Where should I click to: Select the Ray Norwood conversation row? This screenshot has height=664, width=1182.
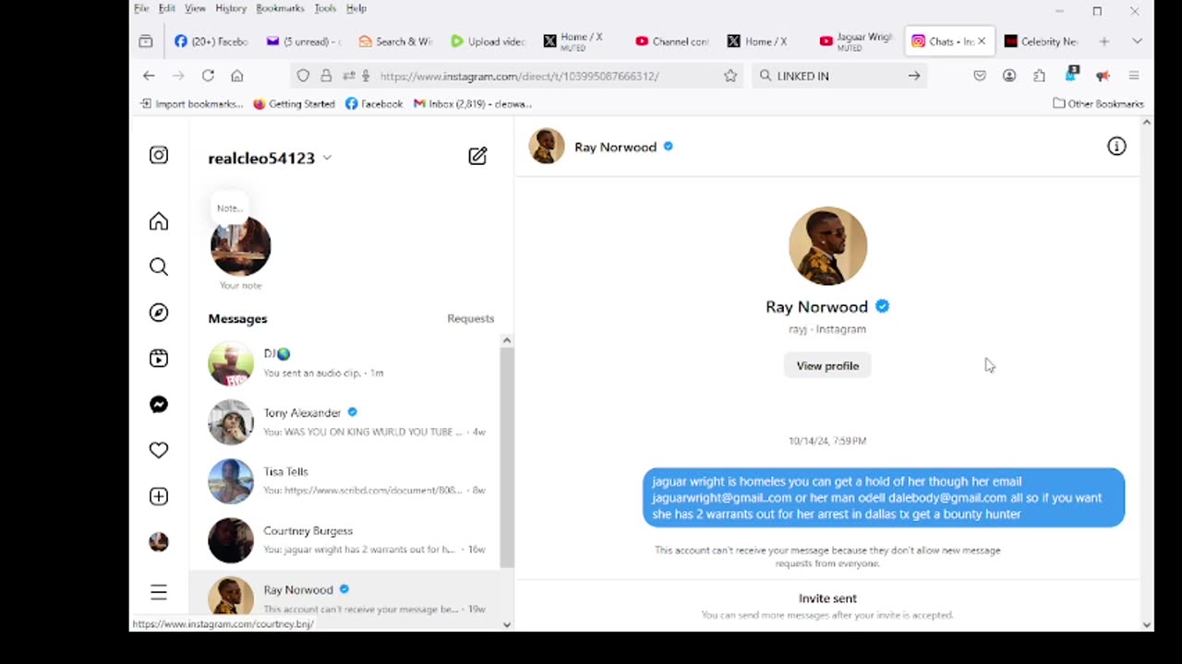point(344,593)
